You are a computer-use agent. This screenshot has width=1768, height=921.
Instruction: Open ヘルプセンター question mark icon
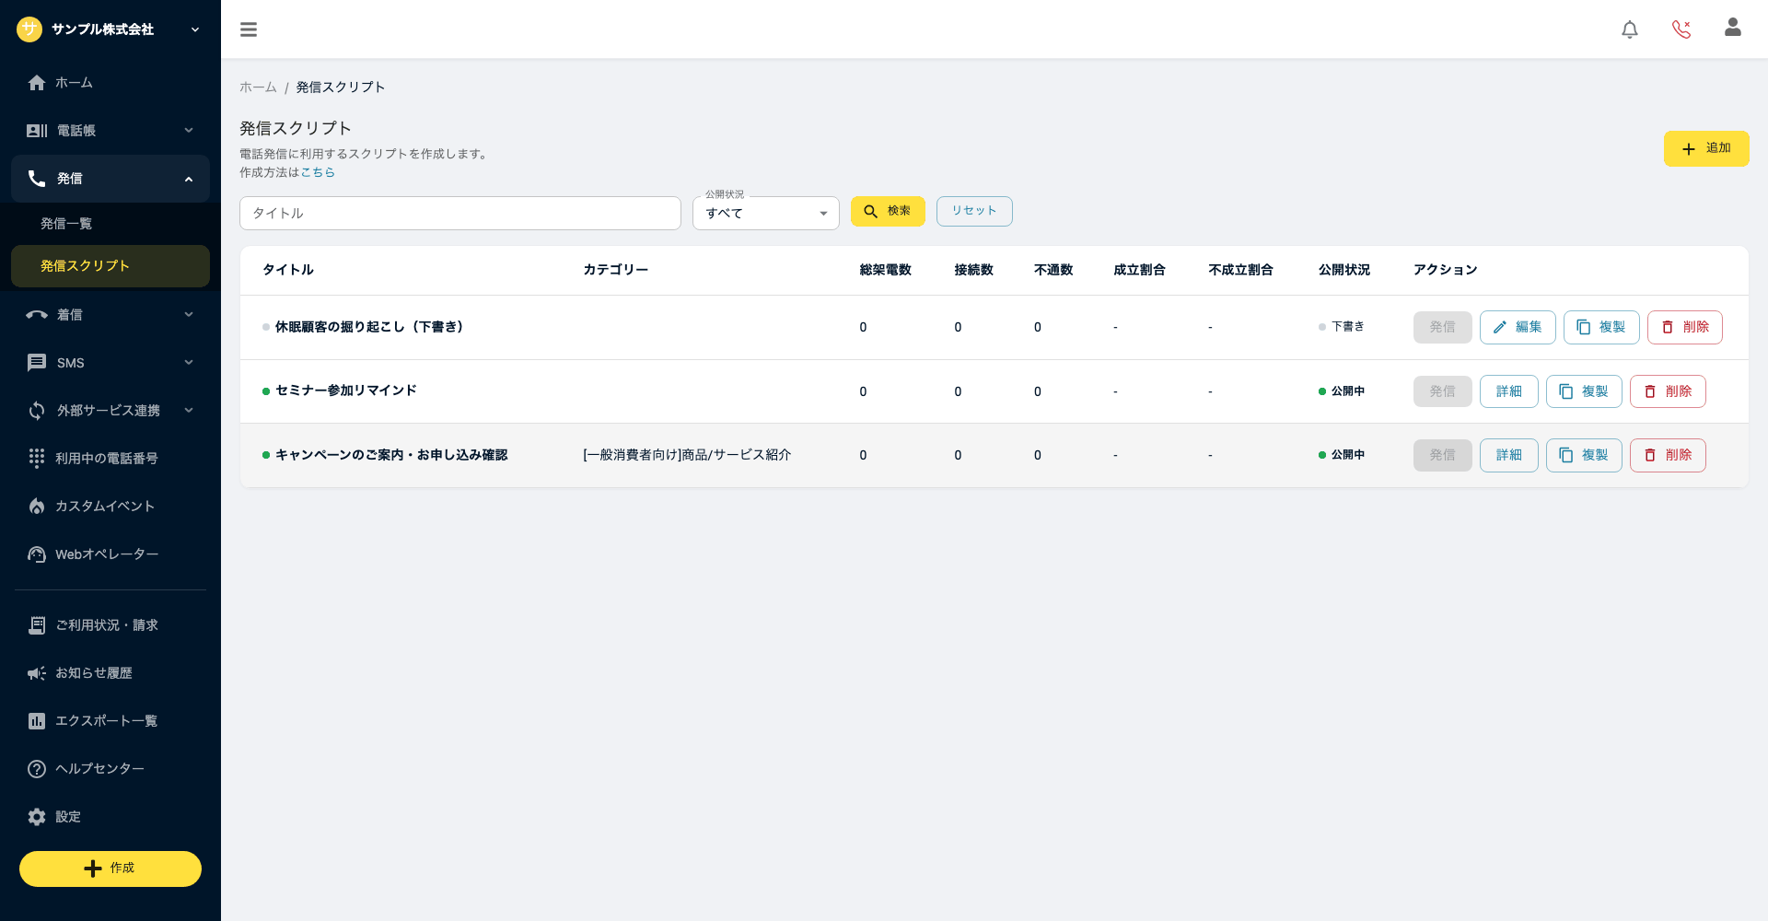coord(37,769)
